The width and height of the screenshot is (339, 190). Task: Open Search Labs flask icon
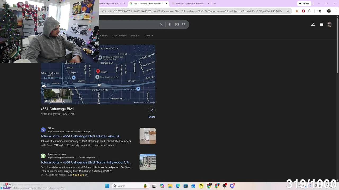(313, 25)
